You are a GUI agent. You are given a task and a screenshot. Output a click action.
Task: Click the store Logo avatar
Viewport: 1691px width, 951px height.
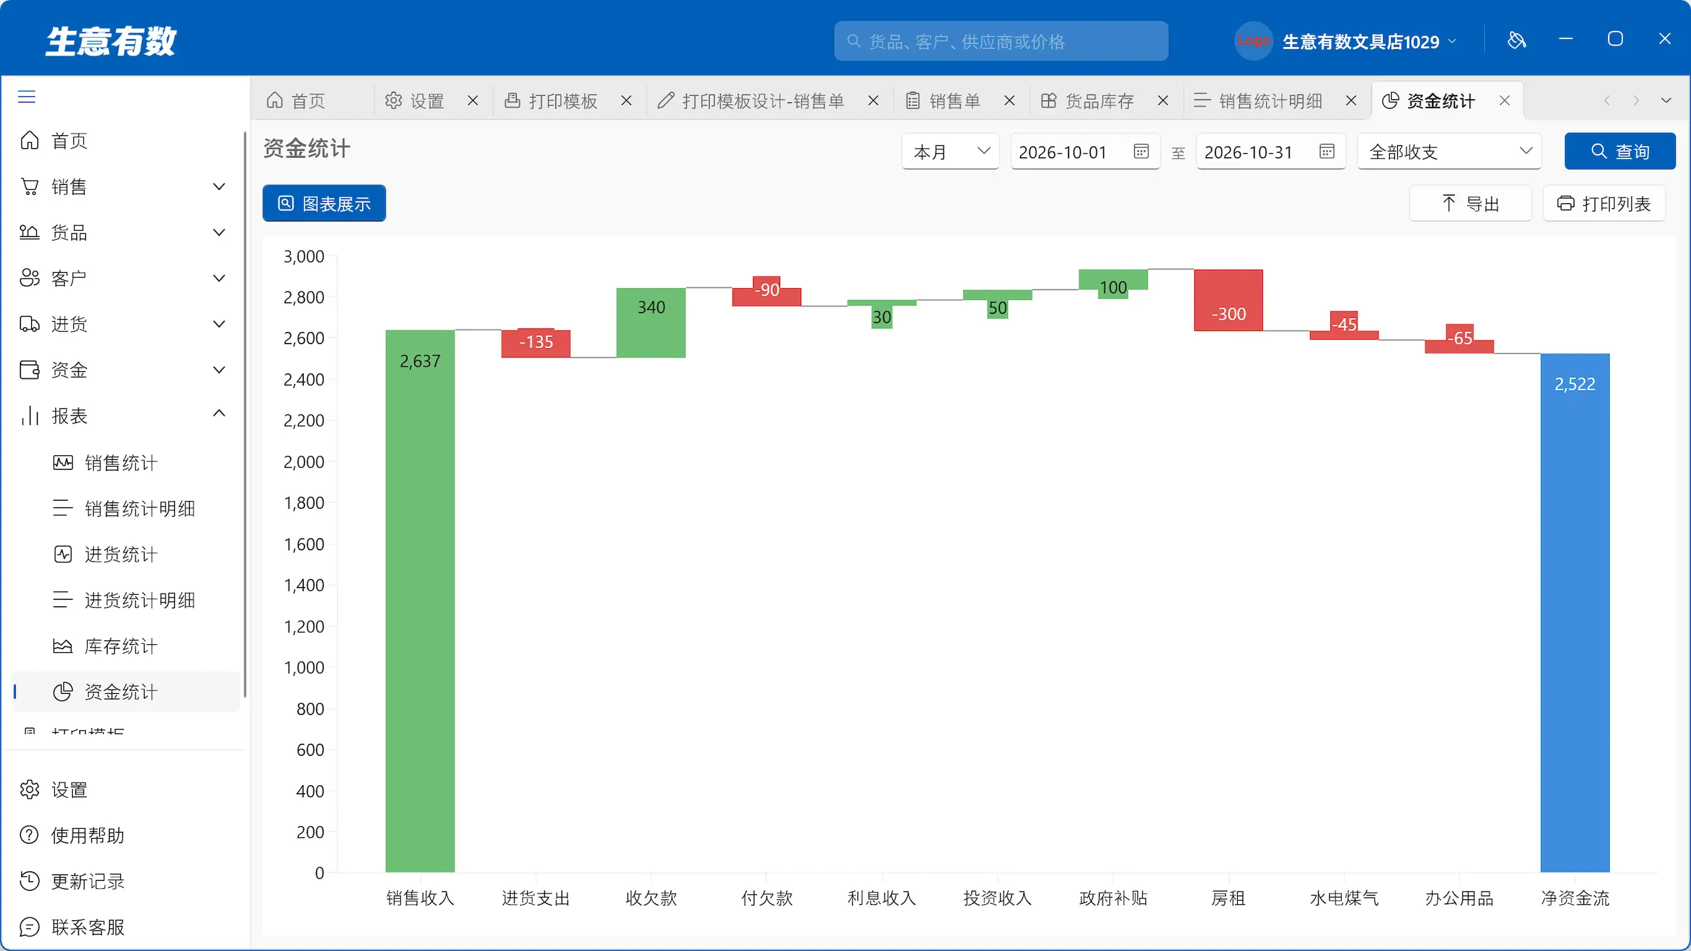click(1253, 41)
